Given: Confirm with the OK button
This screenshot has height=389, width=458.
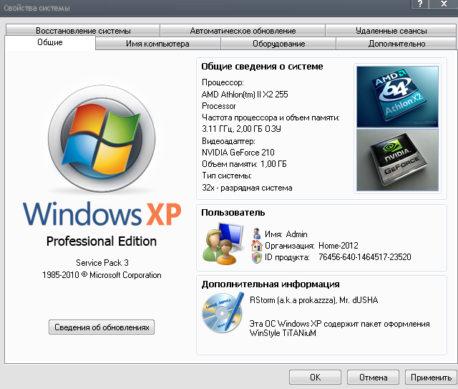Looking at the screenshot, I should tap(315, 378).
